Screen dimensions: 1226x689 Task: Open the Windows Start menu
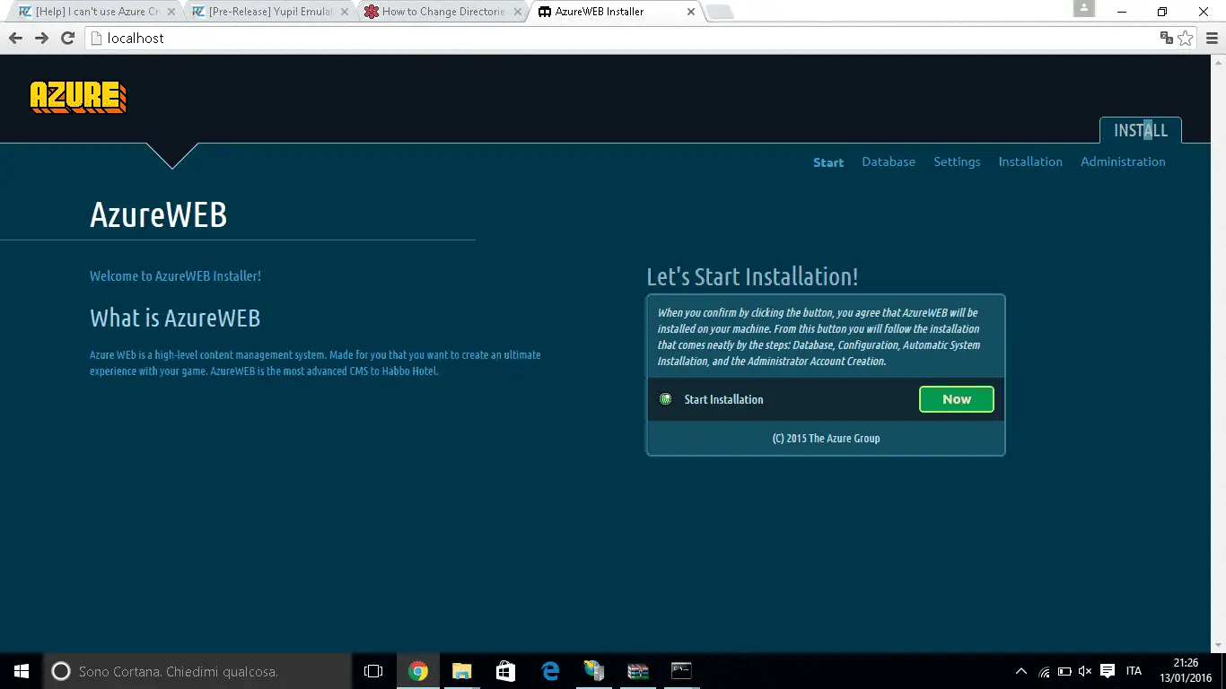[22, 671]
